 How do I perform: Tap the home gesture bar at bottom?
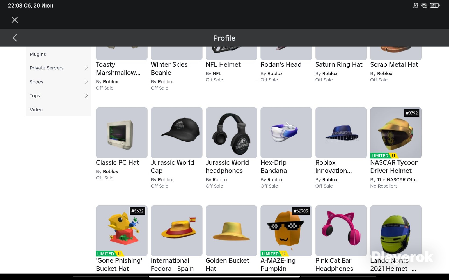click(224, 277)
